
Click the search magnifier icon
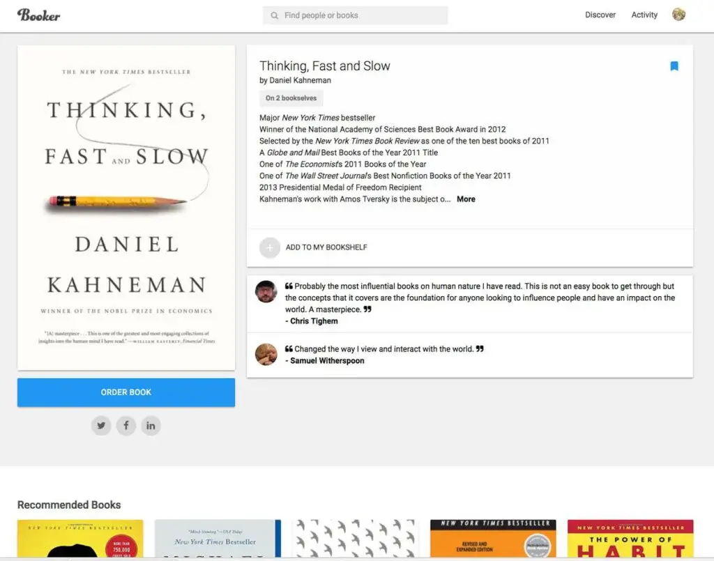click(x=274, y=15)
